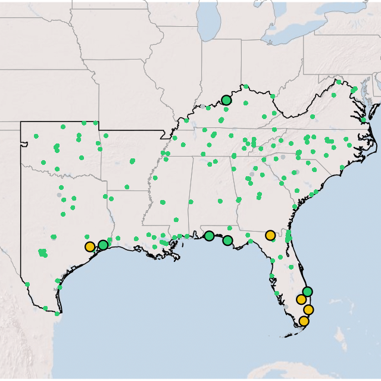381x381 pixels.
Task: Click gray dot in northern Georgia
Action: [x=252, y=174]
